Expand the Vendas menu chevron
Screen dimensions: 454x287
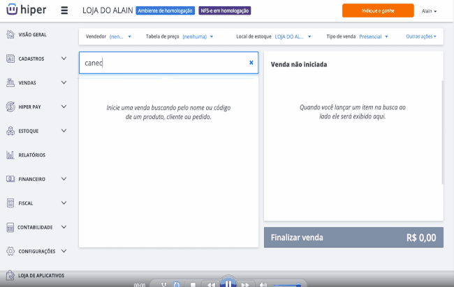(x=64, y=83)
